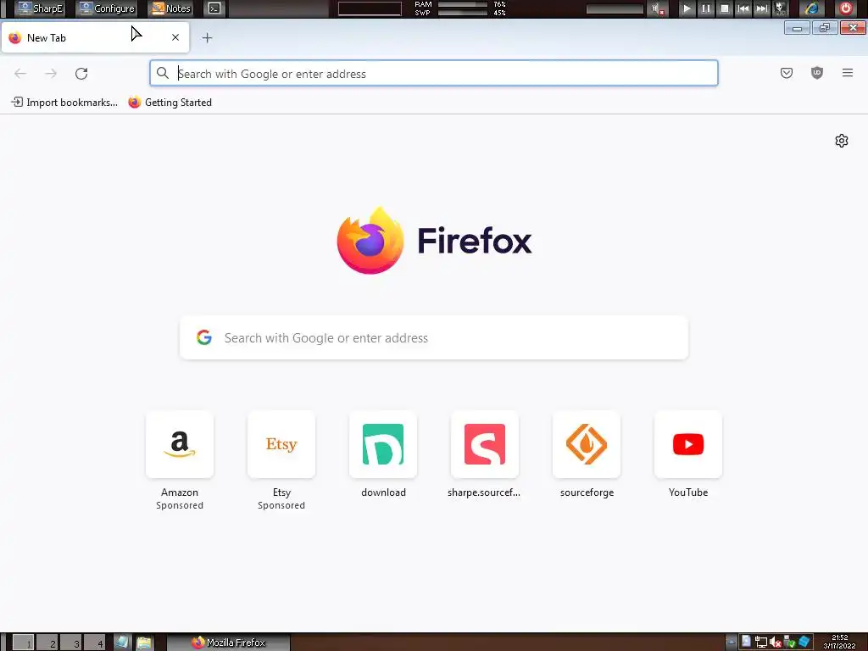Pause media playback
This screenshot has height=651, width=868.
tap(706, 8)
